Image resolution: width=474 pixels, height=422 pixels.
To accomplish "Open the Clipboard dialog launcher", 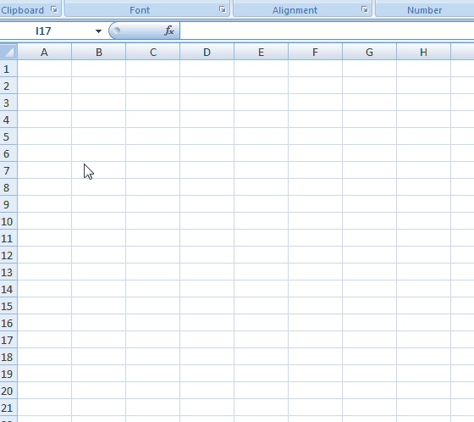I will click(54, 9).
